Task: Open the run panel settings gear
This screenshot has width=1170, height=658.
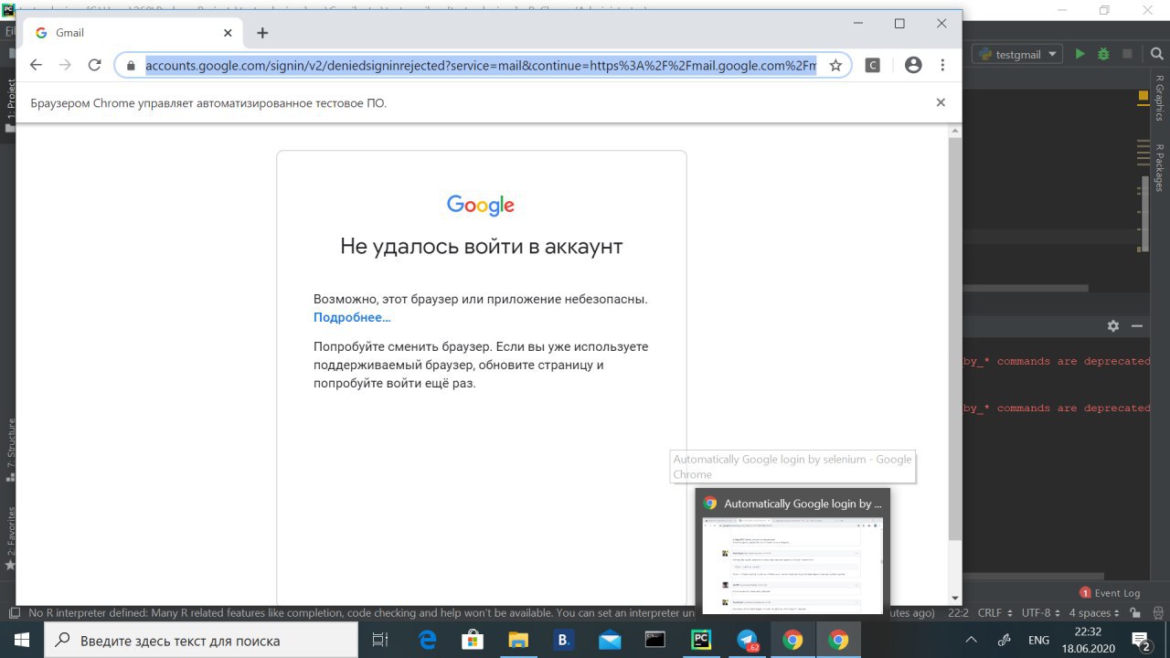Action: tap(1112, 326)
